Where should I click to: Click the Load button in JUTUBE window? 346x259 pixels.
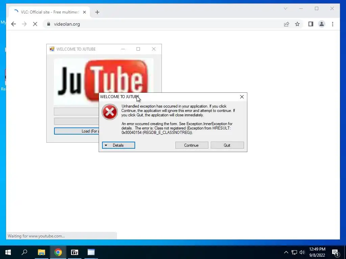pyautogui.click(x=77, y=131)
